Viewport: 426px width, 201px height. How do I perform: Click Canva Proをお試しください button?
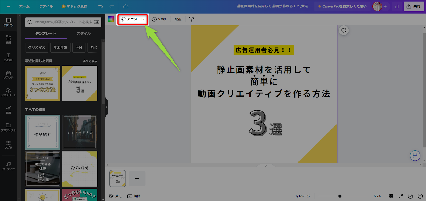(x=342, y=6)
